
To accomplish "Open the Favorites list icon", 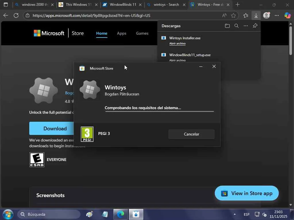I will [246, 15].
